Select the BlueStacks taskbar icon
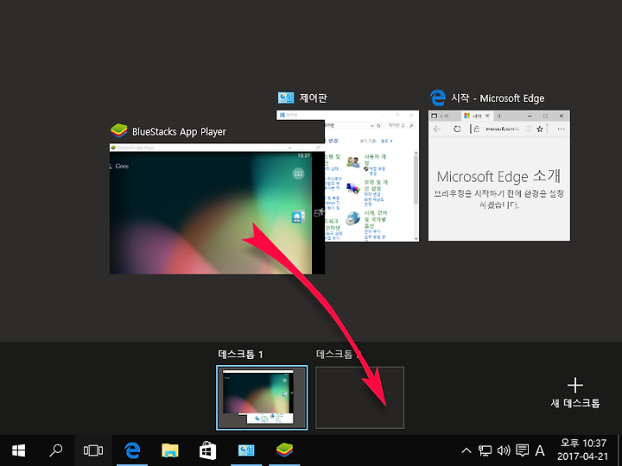Image resolution: width=622 pixels, height=466 pixels. [x=284, y=450]
